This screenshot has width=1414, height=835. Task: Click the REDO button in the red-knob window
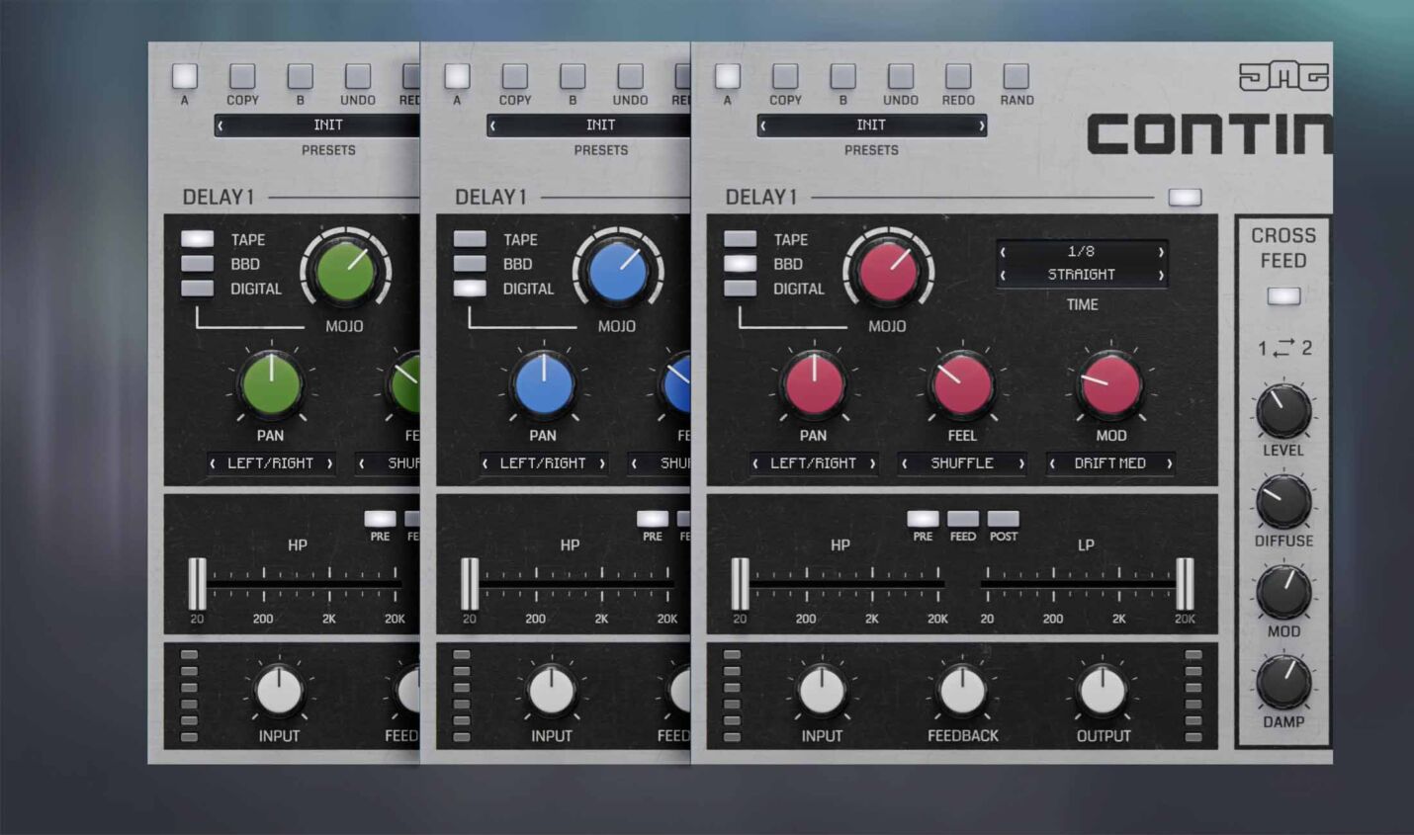tap(957, 76)
